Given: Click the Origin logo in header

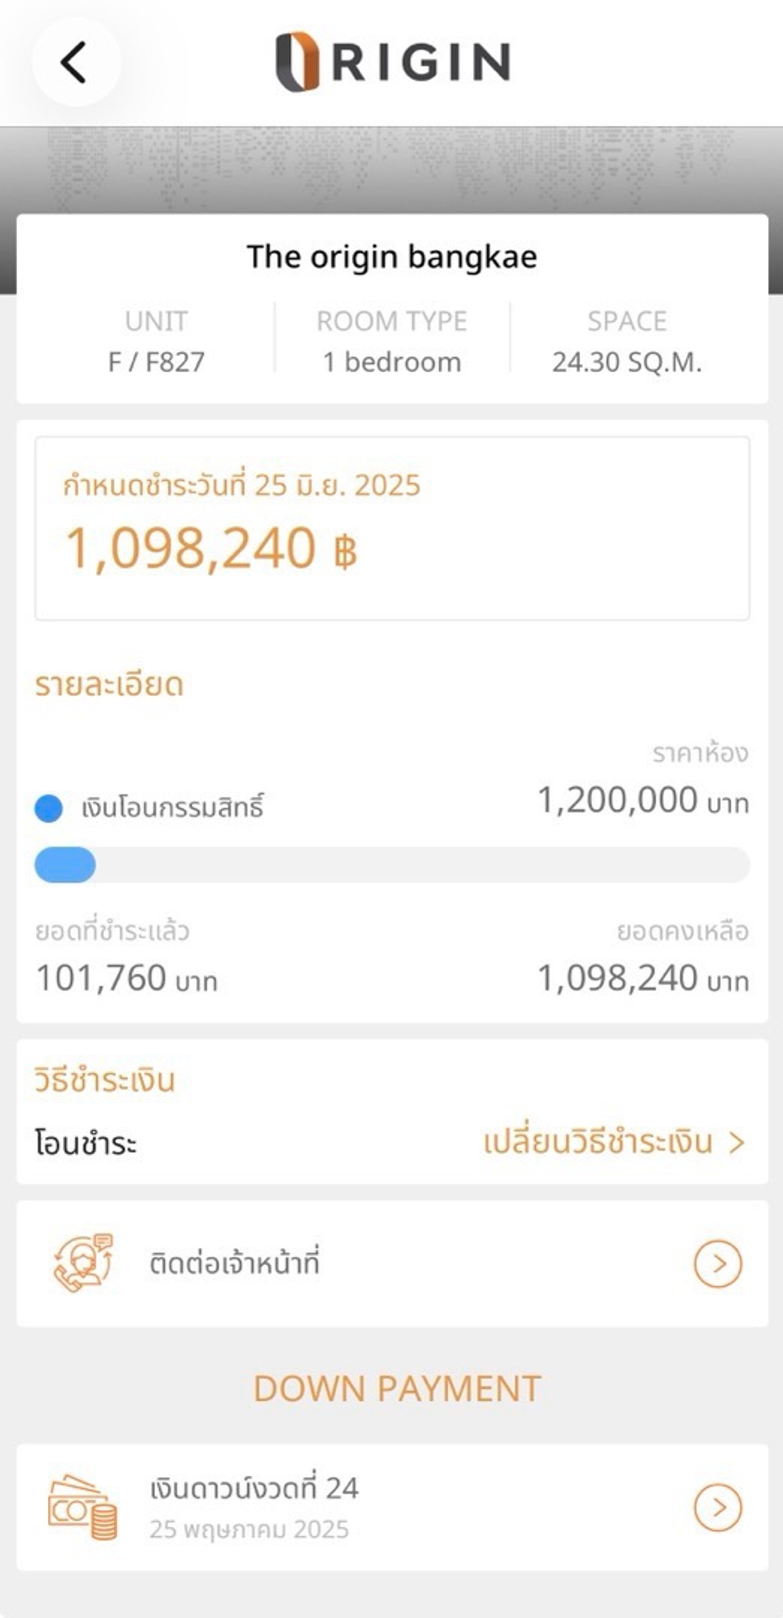Looking at the screenshot, I should 392,62.
